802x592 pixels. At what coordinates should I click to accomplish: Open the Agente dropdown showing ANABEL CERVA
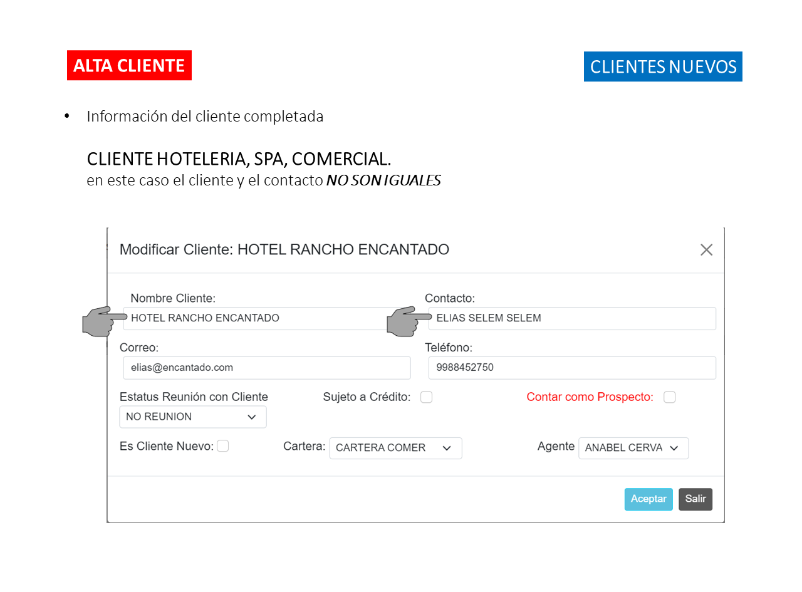click(x=633, y=448)
